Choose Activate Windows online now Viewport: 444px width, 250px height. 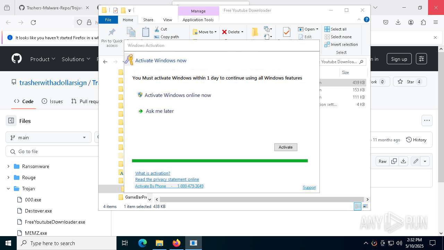[x=174, y=95]
